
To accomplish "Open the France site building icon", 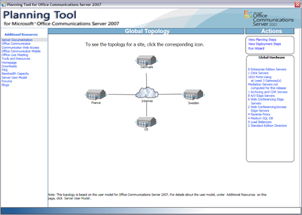I will pos(96,95).
